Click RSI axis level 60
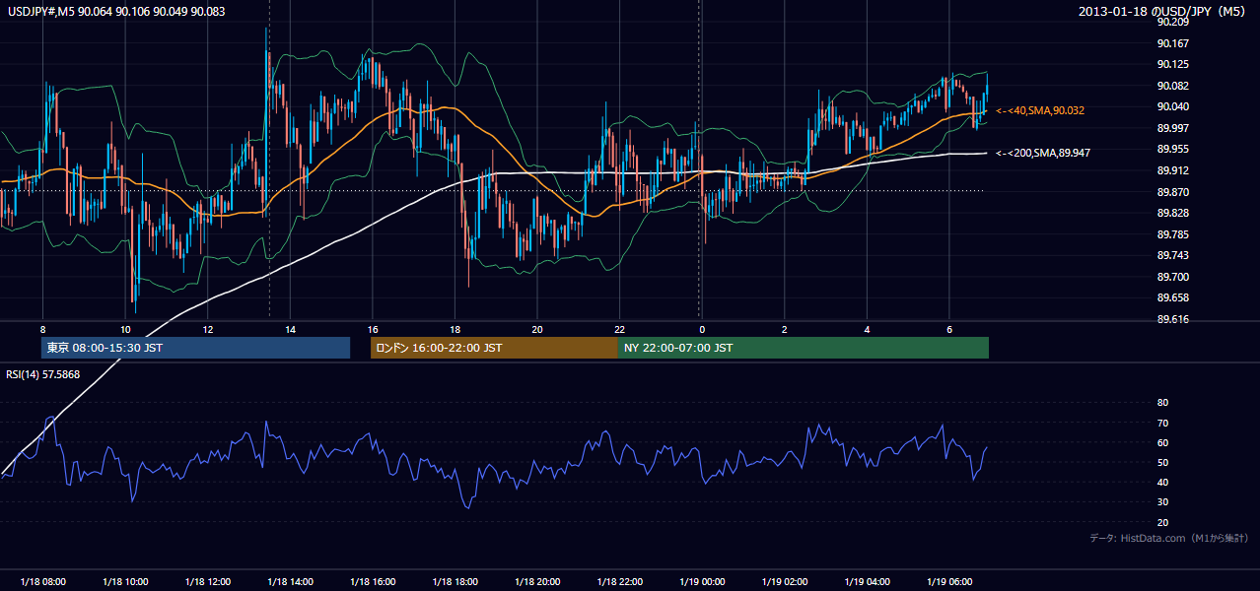The width and height of the screenshot is (1260, 591). tap(1162, 443)
